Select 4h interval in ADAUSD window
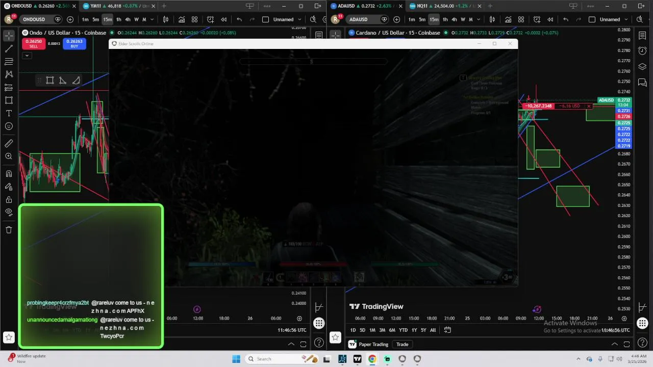 pos(454,19)
